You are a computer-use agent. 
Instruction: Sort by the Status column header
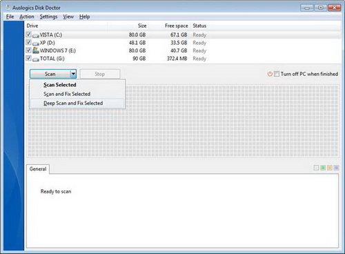[199, 26]
